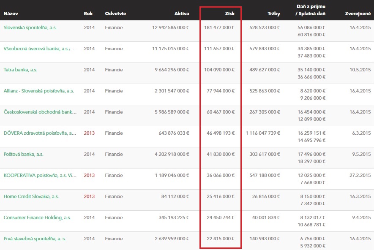Image resolution: width=374 pixels, height=250 pixels.
Task: Open Allianz - Slovenská poisťovňa, a.s. link
Action: pos(39,91)
